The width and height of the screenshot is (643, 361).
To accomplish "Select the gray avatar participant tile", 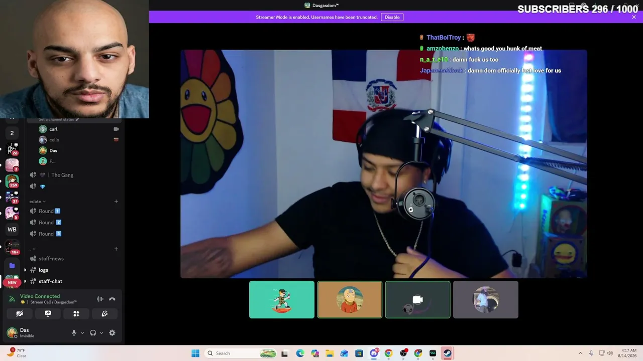I will pos(486,299).
